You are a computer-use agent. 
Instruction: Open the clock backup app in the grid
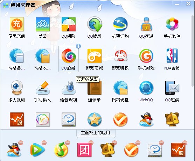69,119
